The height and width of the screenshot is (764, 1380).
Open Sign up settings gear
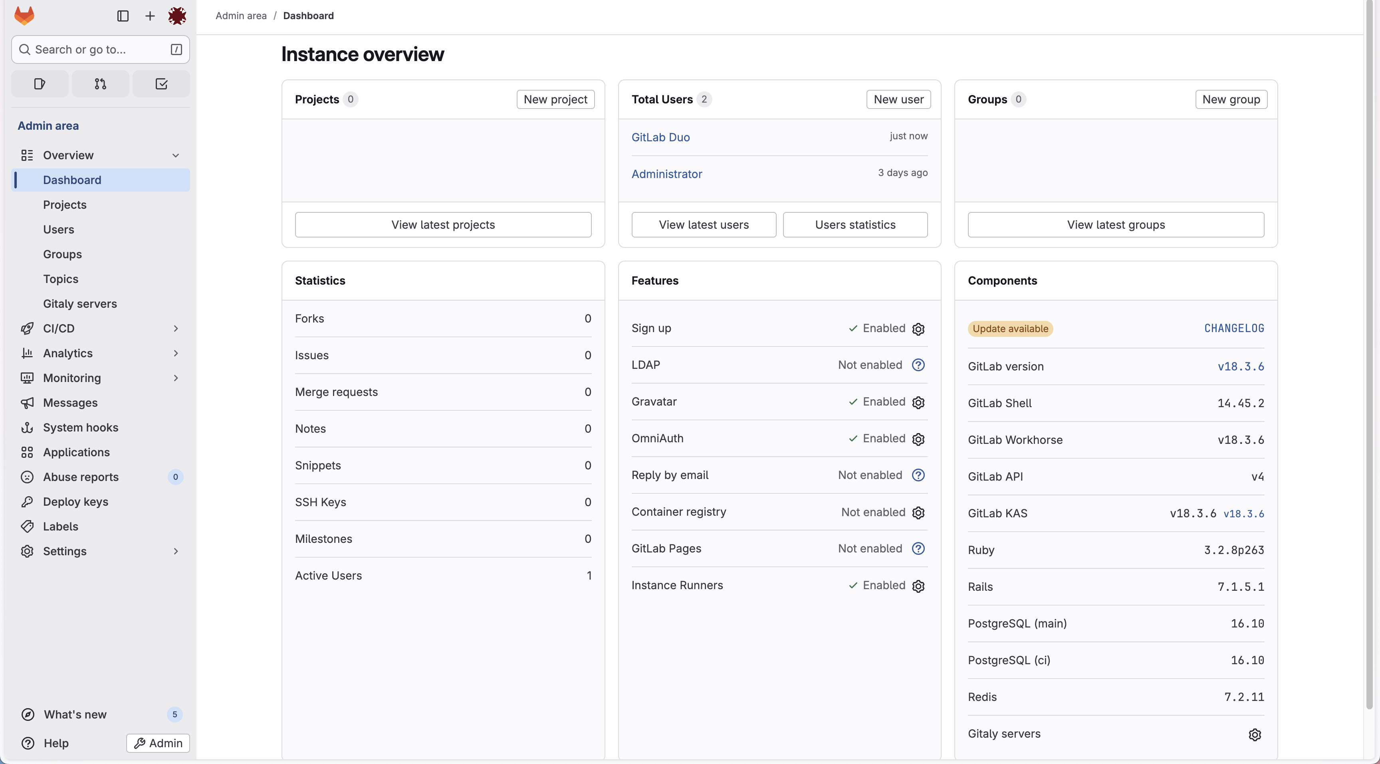coord(918,329)
